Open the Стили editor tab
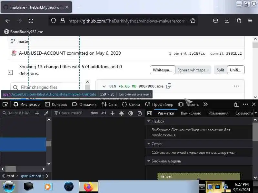The width and height of the screenshot is (258, 193). click(131, 104)
